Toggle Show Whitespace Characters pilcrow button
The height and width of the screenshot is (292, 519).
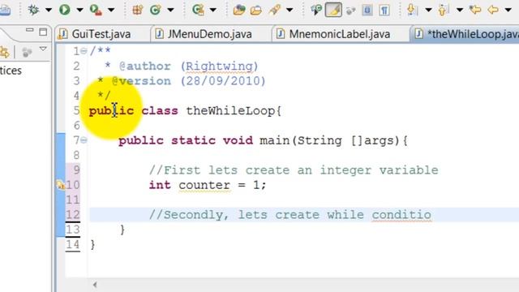tap(384, 11)
